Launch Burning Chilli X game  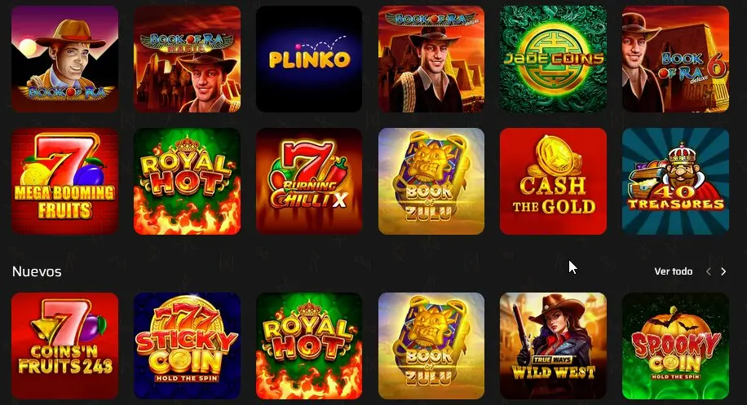309,182
